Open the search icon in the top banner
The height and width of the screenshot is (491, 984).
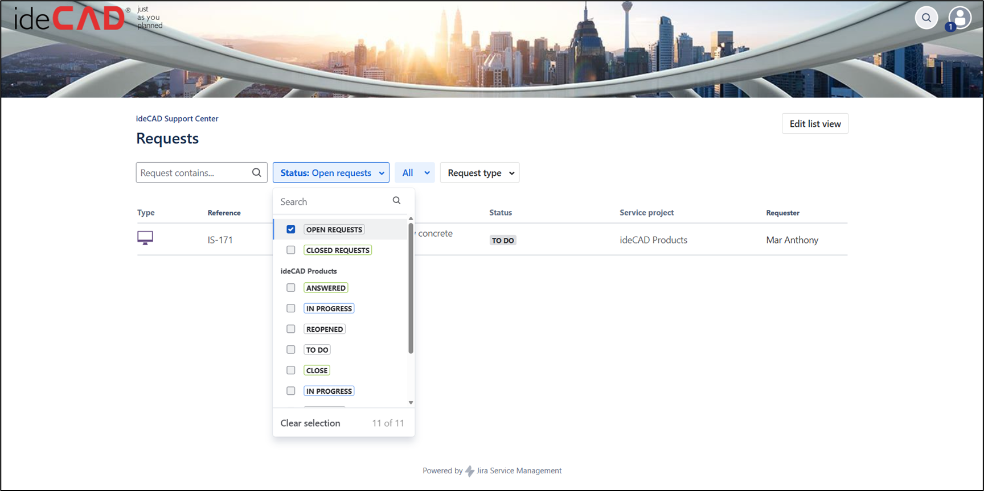click(x=926, y=18)
